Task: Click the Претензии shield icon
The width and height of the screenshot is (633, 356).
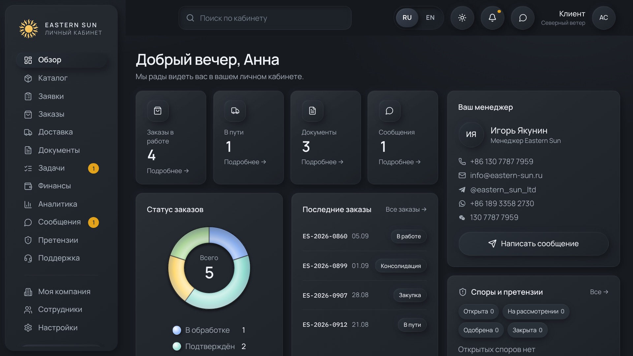Action: tap(28, 240)
